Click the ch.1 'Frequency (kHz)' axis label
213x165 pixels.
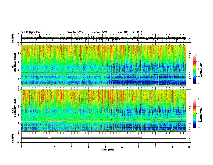(15, 63)
